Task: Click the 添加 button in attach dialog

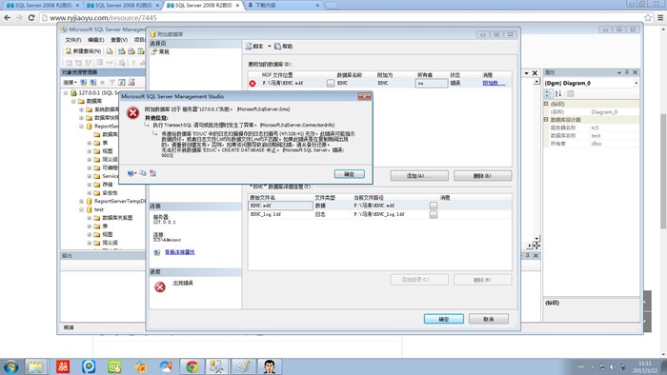Action: pyautogui.click(x=419, y=176)
